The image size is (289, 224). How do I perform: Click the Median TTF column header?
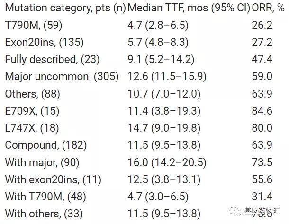tap(187, 9)
